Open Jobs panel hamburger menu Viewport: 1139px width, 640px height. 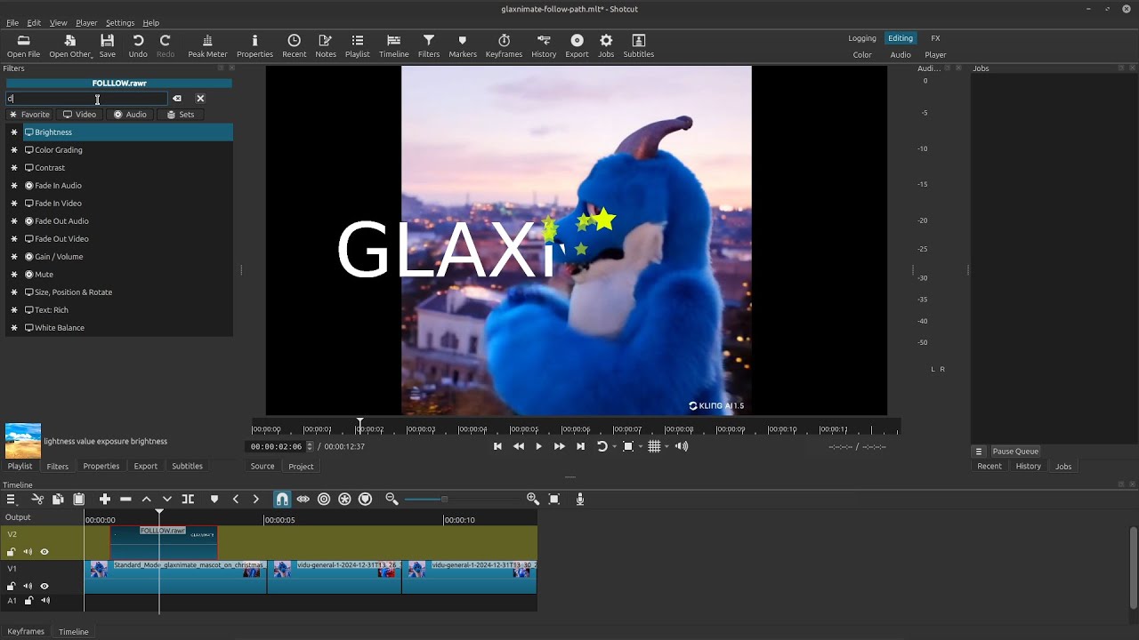pyautogui.click(x=979, y=452)
